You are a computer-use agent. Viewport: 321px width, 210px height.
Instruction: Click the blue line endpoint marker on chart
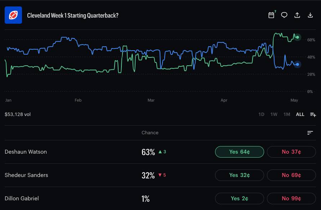click(298, 65)
